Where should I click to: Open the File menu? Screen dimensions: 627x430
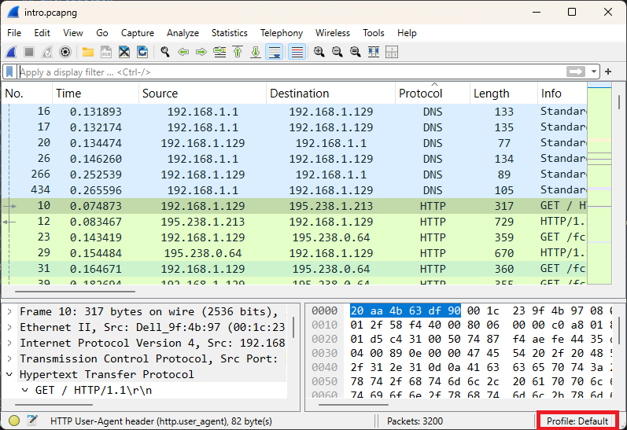pyautogui.click(x=14, y=33)
